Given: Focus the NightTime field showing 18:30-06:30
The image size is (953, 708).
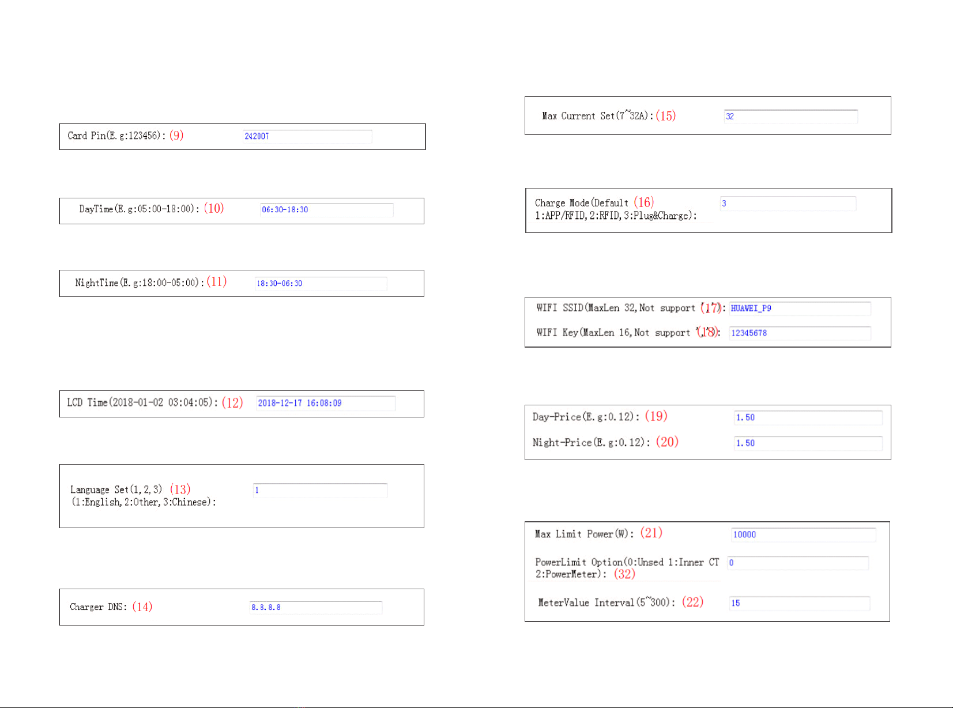Looking at the screenshot, I should (321, 283).
